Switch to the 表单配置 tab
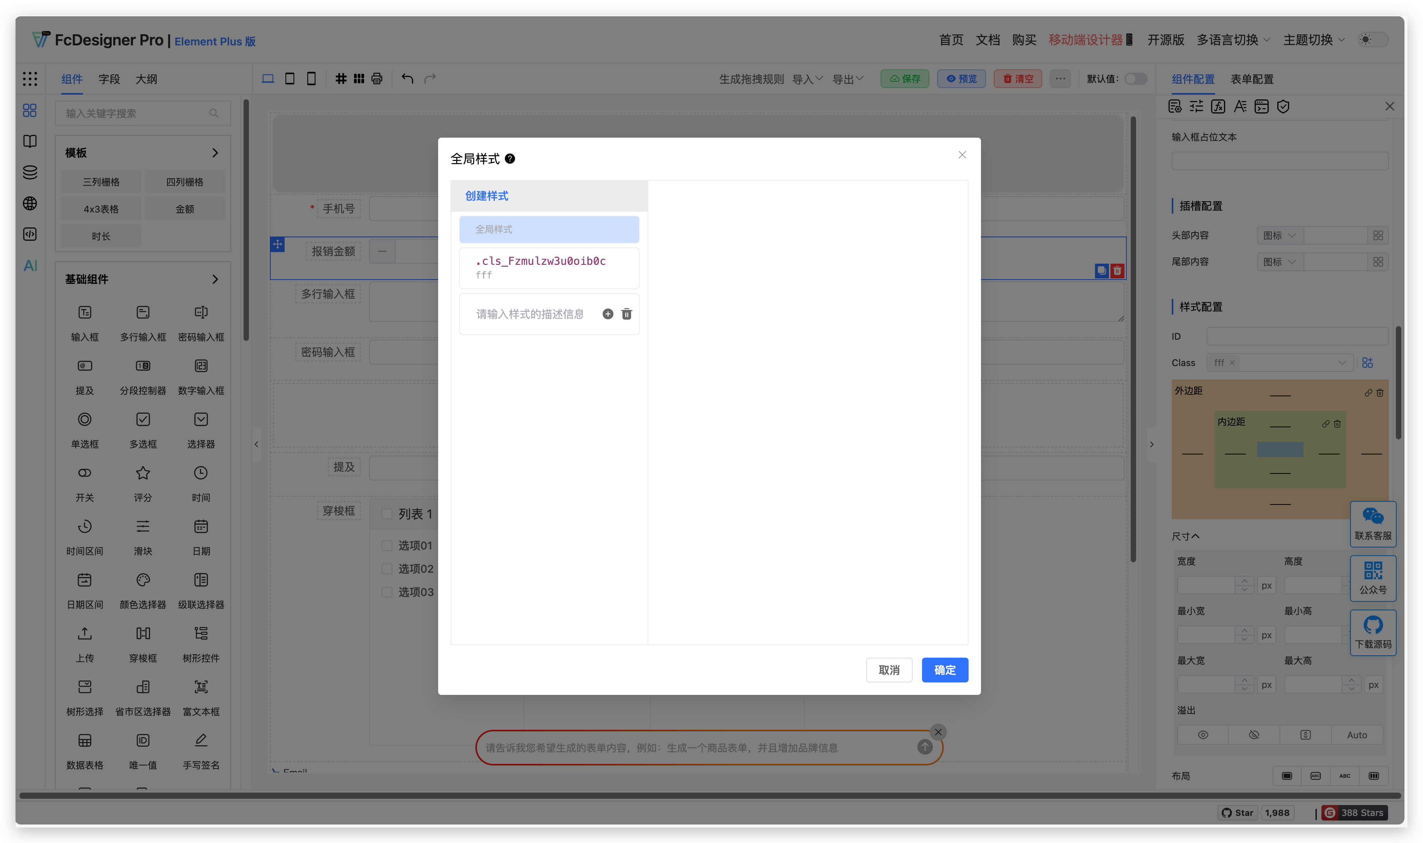The height and width of the screenshot is (843, 1423). (1252, 79)
